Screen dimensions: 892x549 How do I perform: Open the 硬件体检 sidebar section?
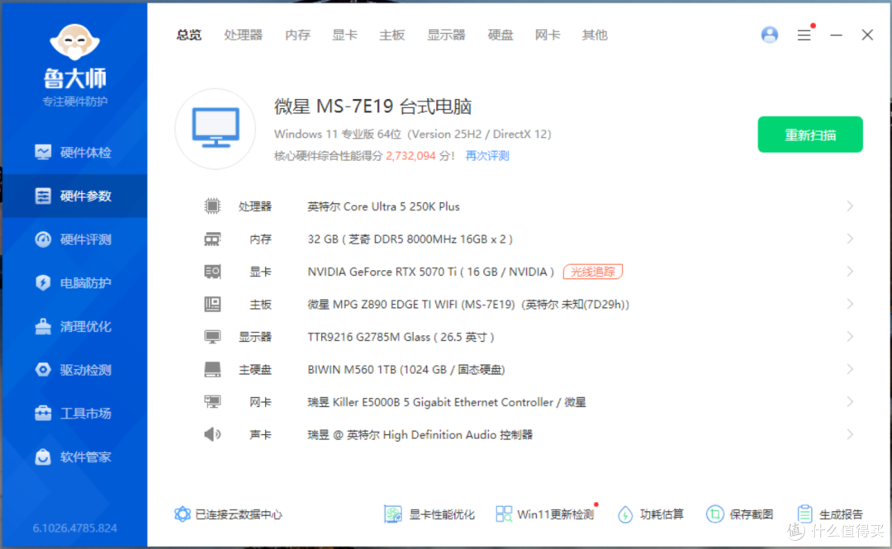coord(74,153)
